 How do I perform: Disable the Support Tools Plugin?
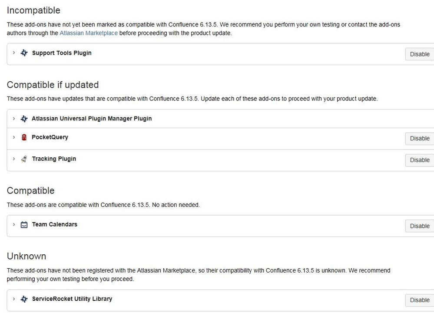420,54
